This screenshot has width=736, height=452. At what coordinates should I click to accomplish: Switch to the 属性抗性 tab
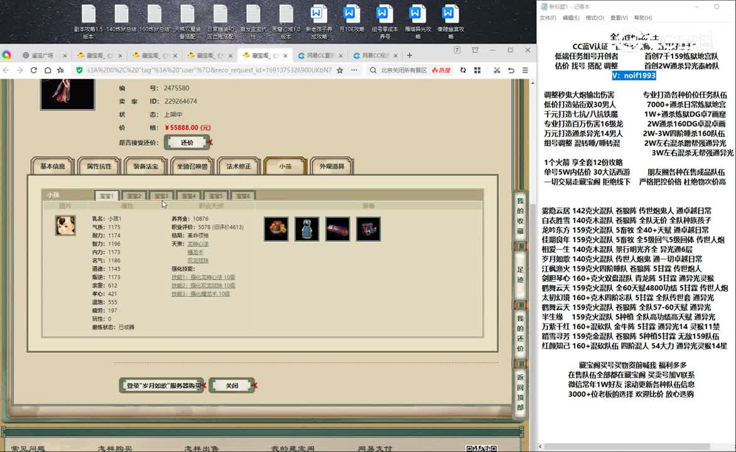(99, 166)
